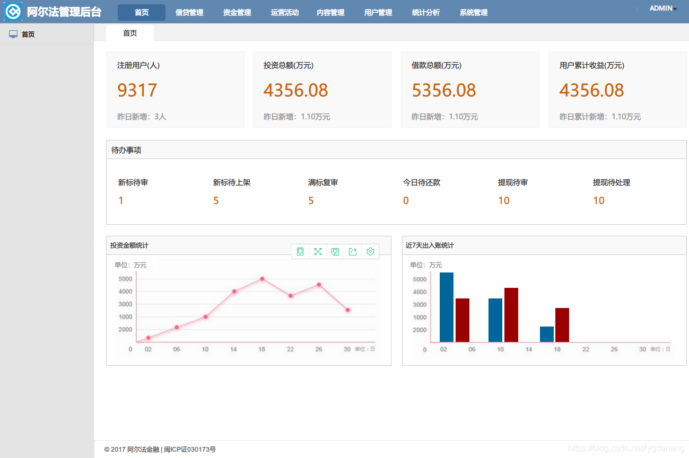
Task: Click the 今日待还款 count 0
Action: (406, 200)
